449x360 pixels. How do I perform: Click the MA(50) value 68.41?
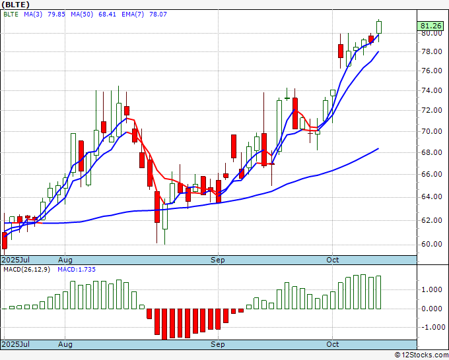[107, 15]
